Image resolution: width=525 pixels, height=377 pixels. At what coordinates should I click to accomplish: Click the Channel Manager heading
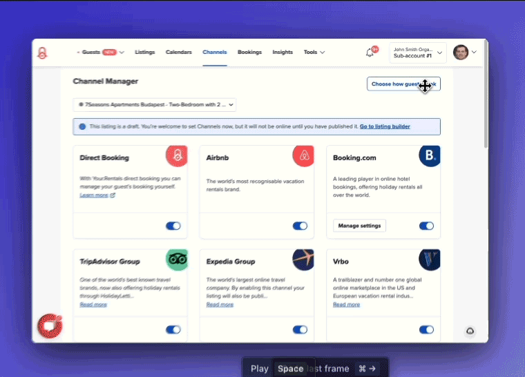(106, 81)
